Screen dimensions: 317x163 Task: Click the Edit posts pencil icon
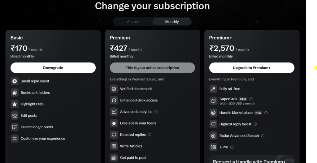14,115
